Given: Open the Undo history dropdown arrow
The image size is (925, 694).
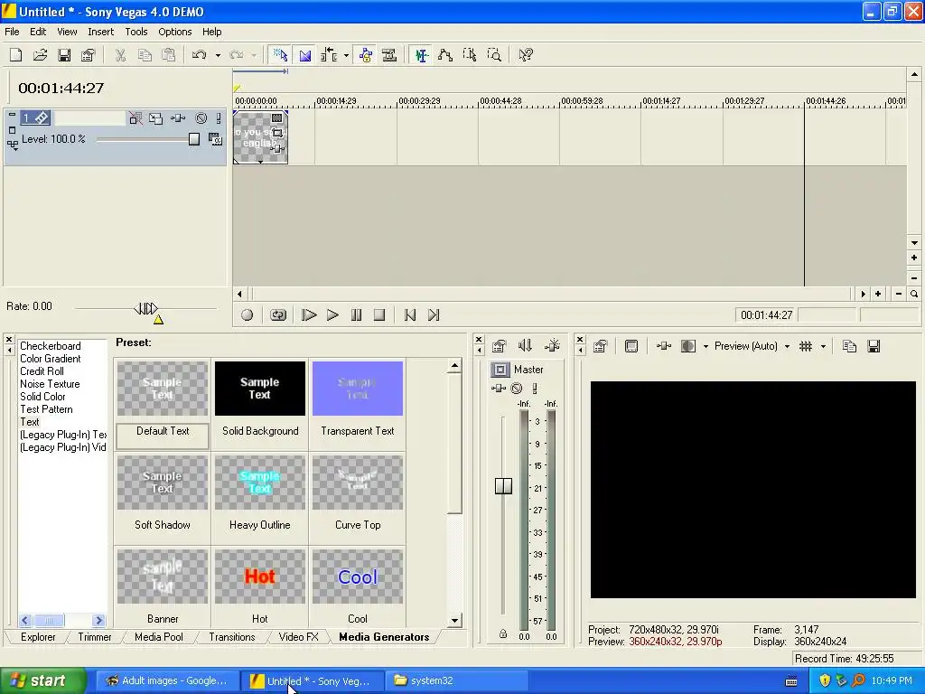Looking at the screenshot, I should point(218,55).
